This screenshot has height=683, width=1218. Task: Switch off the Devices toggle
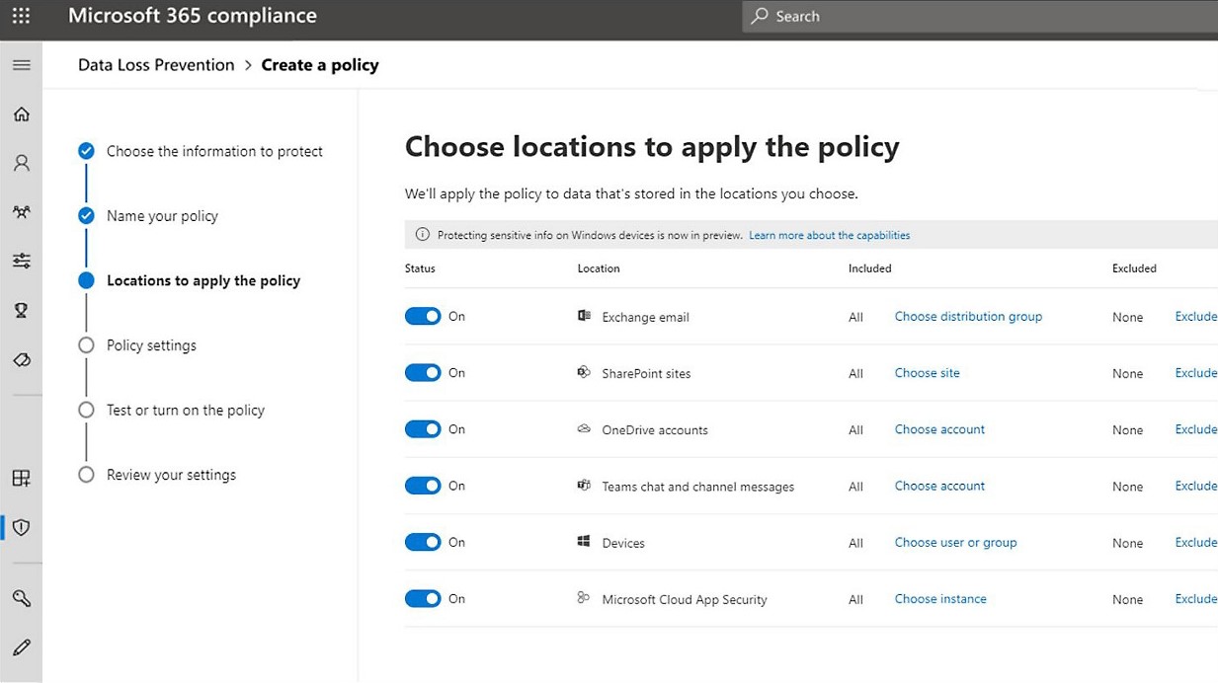423,542
